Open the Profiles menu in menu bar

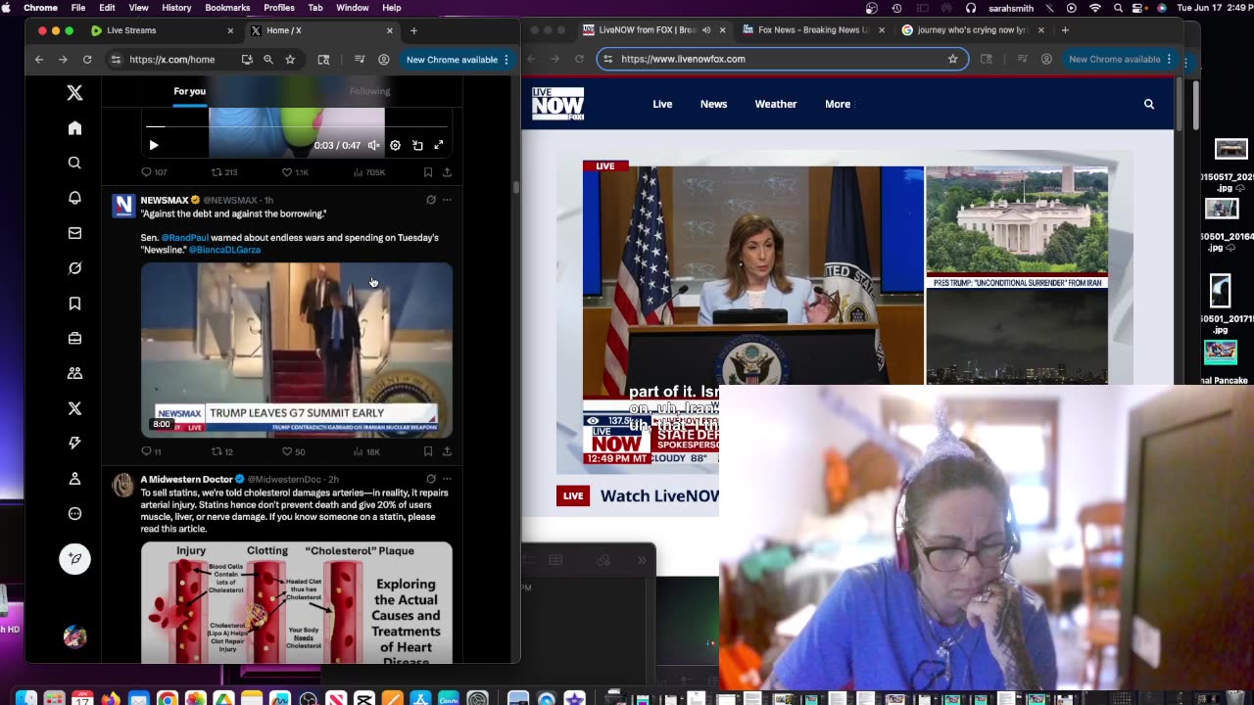click(279, 8)
